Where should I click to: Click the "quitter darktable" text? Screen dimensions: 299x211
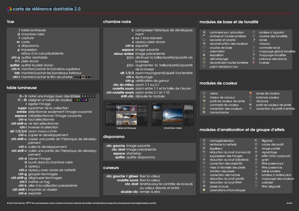pos(34,57)
